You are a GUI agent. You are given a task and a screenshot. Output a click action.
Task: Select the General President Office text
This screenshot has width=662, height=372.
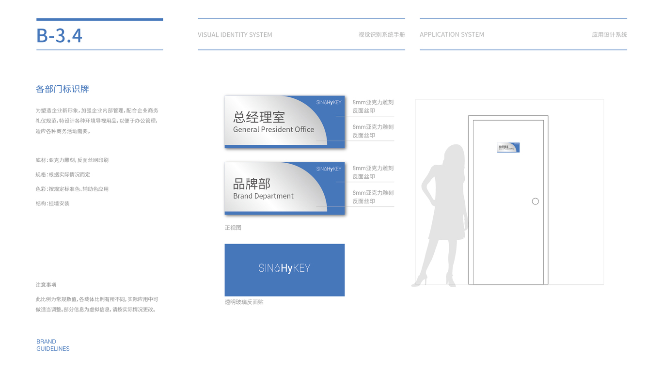(x=273, y=129)
